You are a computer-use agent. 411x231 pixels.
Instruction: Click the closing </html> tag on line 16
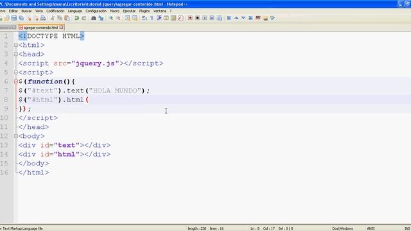(x=33, y=173)
